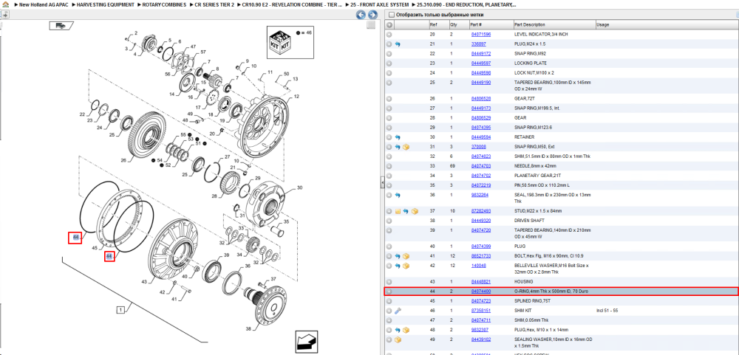This screenshot has width=739, height=355.
Task: Open part number link 84074720
Action: click(481, 230)
